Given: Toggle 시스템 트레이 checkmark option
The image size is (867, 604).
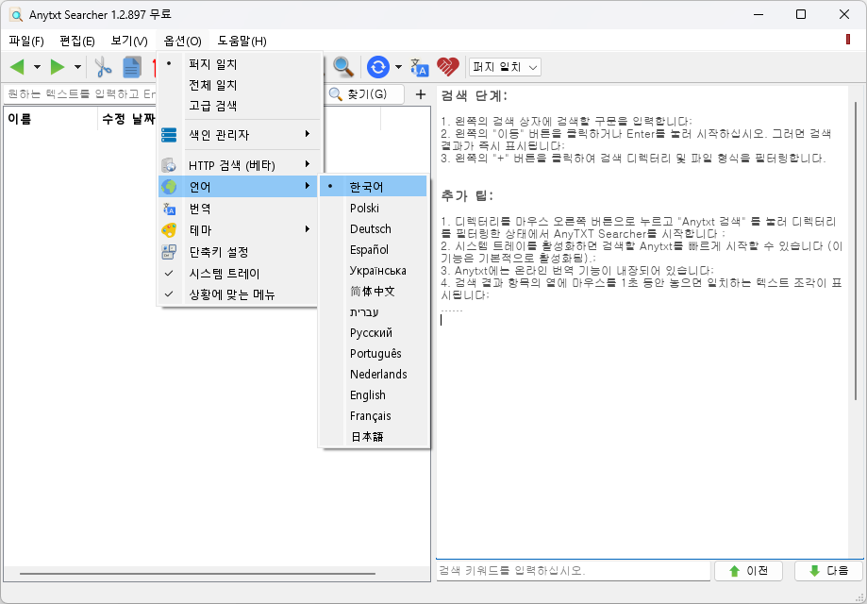Looking at the screenshot, I should click(x=238, y=274).
